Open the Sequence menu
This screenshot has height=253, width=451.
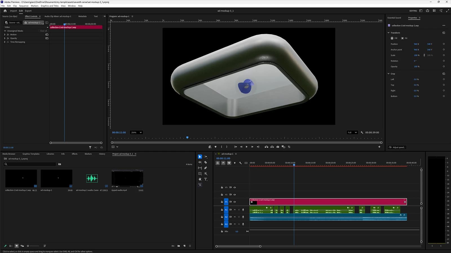[24, 6]
